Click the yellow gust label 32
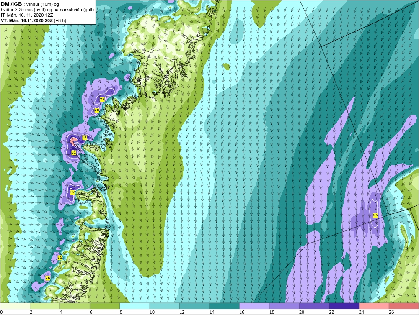Screen dimensions: 419x315 coord(72,192)
